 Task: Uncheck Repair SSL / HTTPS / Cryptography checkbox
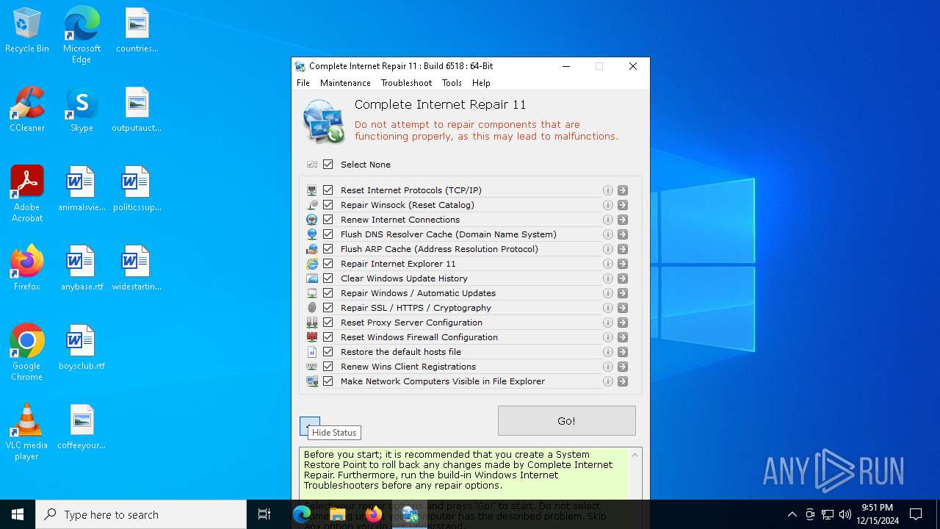tap(328, 308)
